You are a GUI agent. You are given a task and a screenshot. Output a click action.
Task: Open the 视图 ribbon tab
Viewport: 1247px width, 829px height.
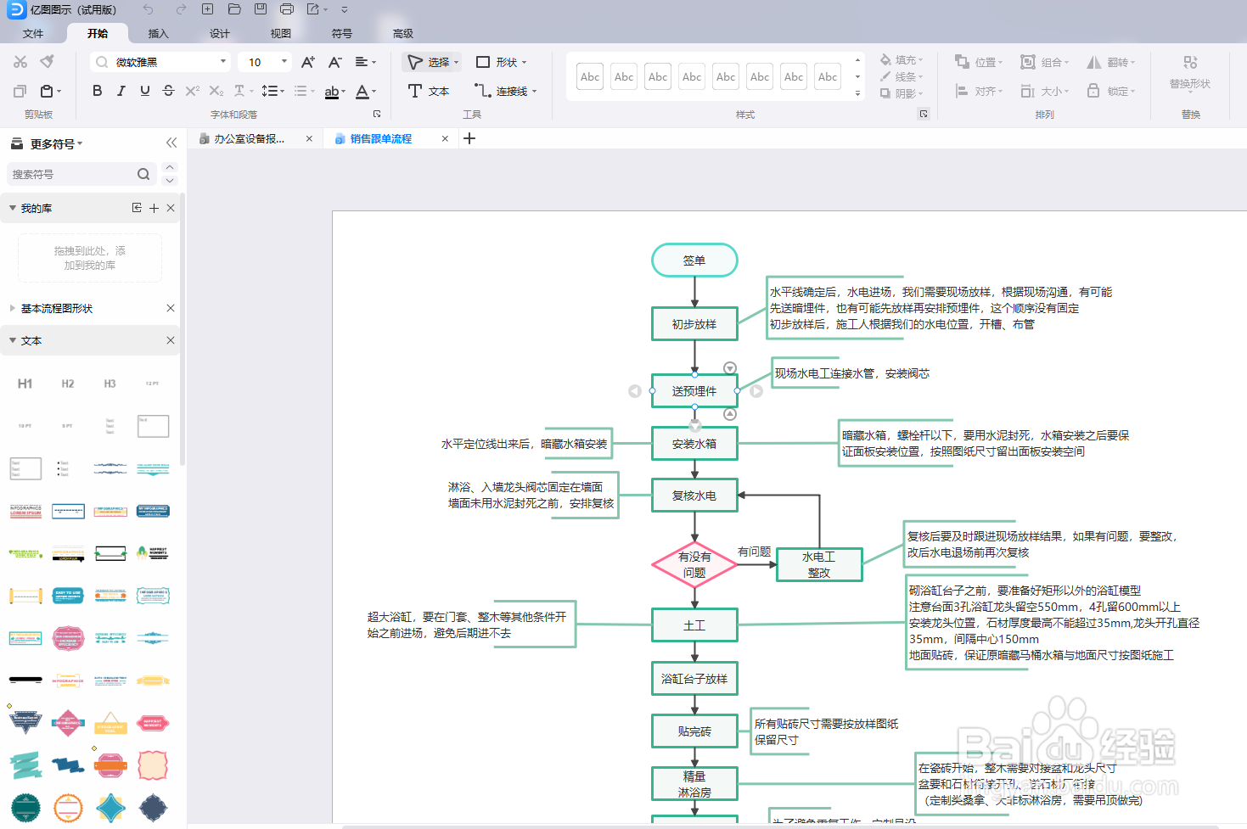pos(280,33)
